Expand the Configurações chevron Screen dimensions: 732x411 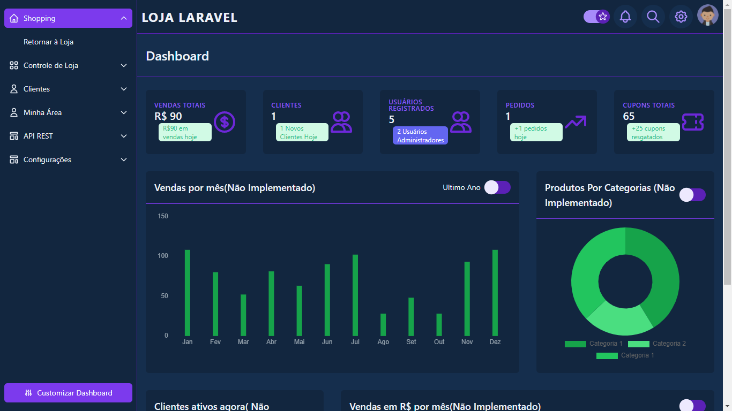124,159
